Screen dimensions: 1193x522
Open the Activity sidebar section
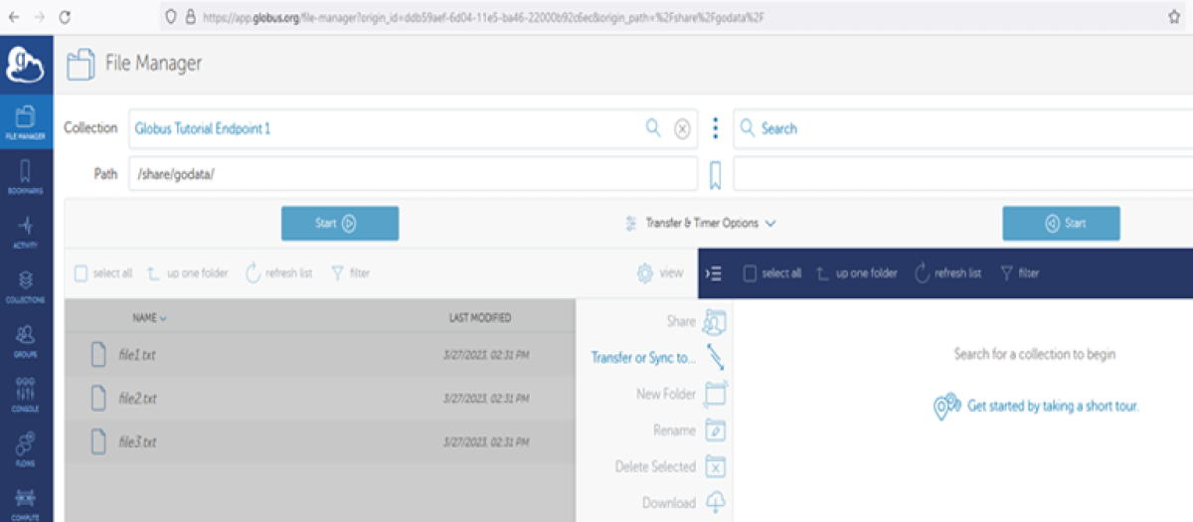tap(26, 230)
